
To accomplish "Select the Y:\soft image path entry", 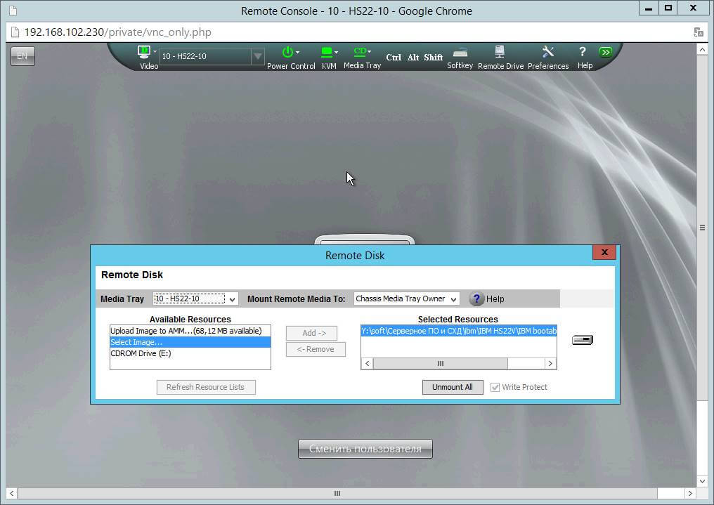I will point(458,331).
